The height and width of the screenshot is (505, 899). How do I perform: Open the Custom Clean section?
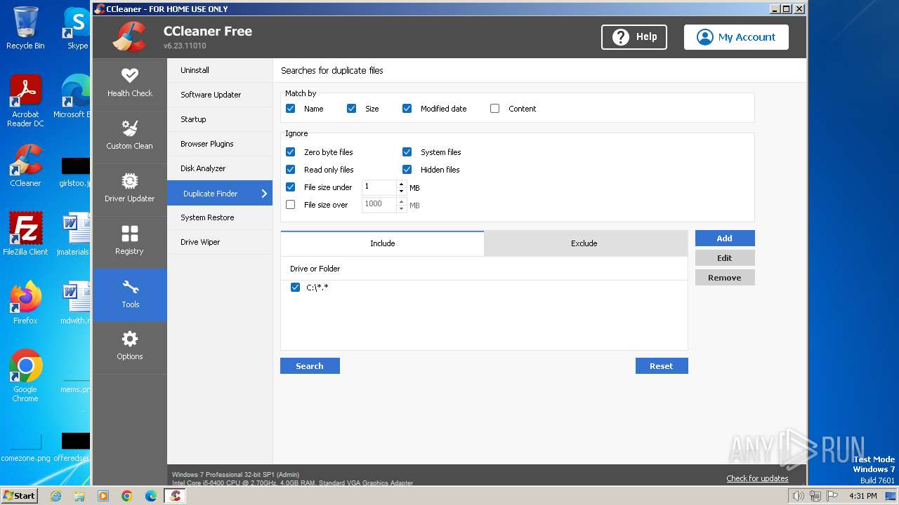pos(130,137)
